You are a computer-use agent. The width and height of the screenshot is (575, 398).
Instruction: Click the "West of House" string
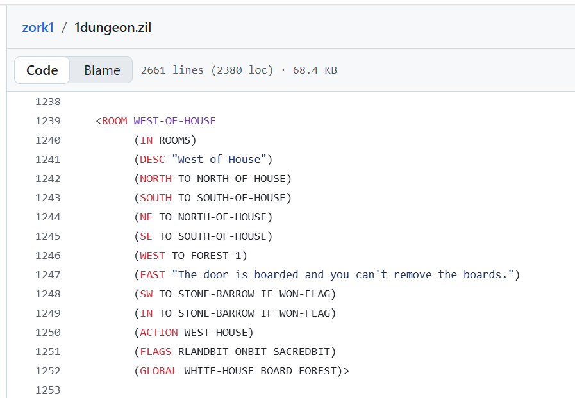[x=219, y=160]
